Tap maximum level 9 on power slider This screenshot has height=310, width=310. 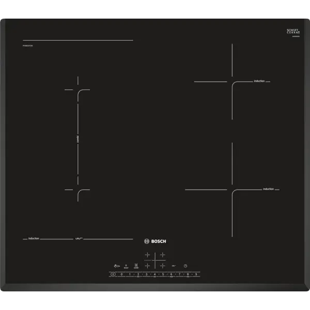196,274
